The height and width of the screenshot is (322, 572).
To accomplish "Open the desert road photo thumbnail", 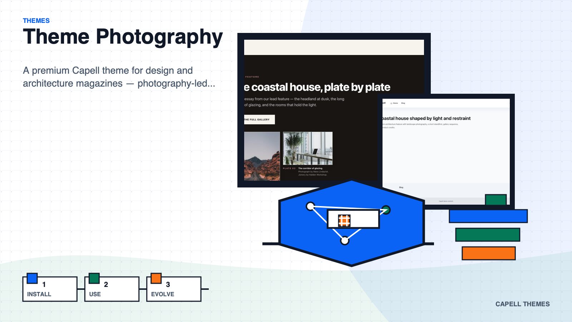I will pyautogui.click(x=262, y=156).
